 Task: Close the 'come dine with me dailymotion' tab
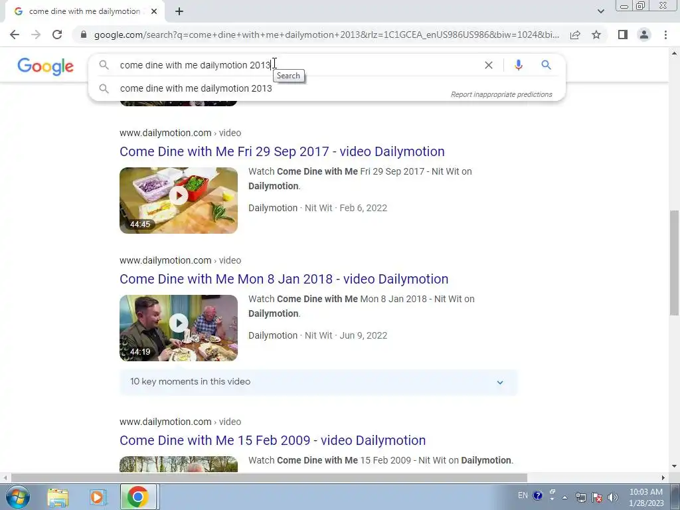pyautogui.click(x=154, y=12)
